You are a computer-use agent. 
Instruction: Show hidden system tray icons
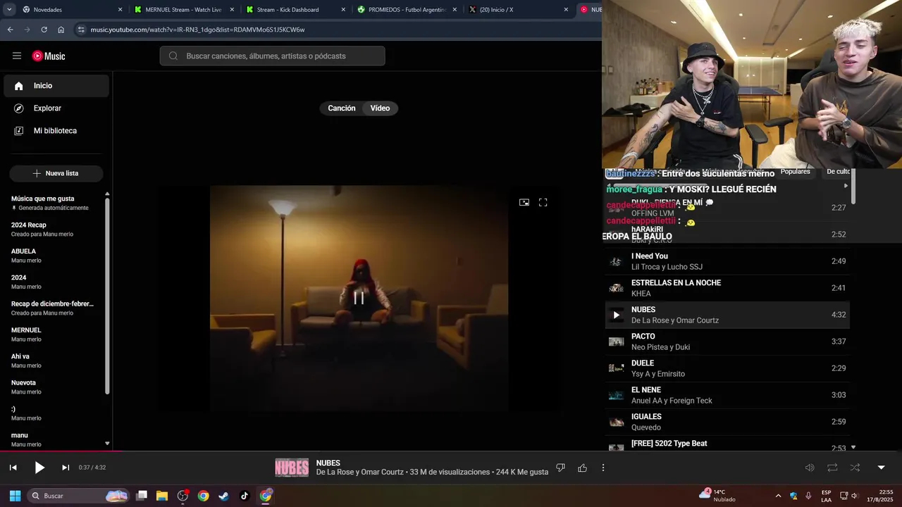point(778,496)
